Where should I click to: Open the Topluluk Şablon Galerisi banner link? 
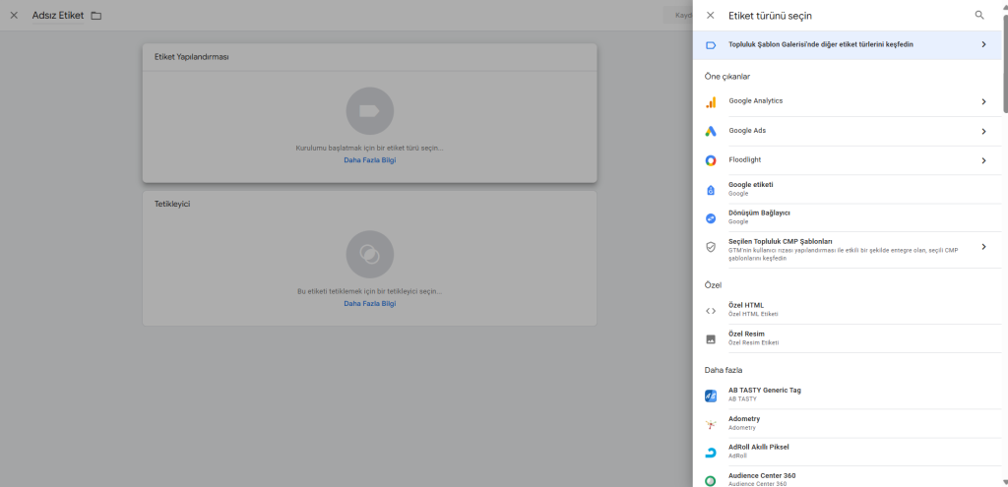[x=848, y=45]
